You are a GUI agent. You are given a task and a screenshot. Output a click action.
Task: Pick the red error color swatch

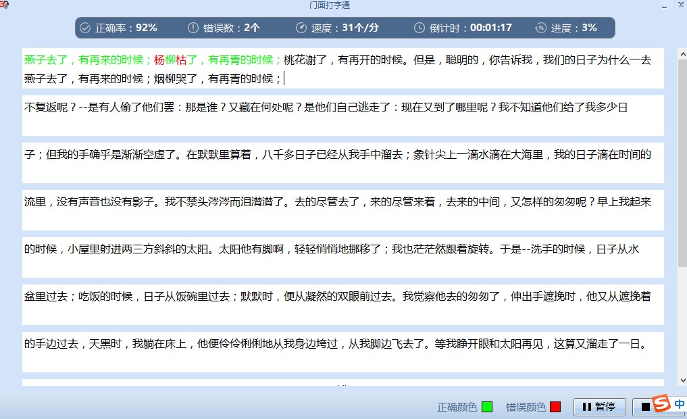(x=555, y=407)
